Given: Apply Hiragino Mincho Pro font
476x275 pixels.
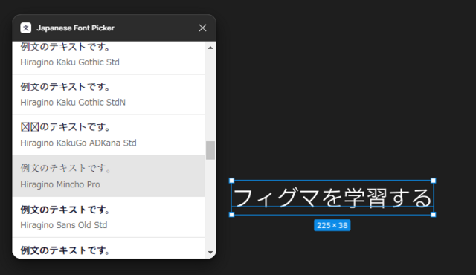Looking at the screenshot, I should pos(109,176).
